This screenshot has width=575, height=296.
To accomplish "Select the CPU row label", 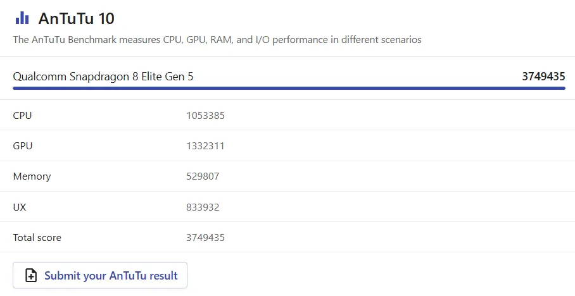I will [x=22, y=115].
